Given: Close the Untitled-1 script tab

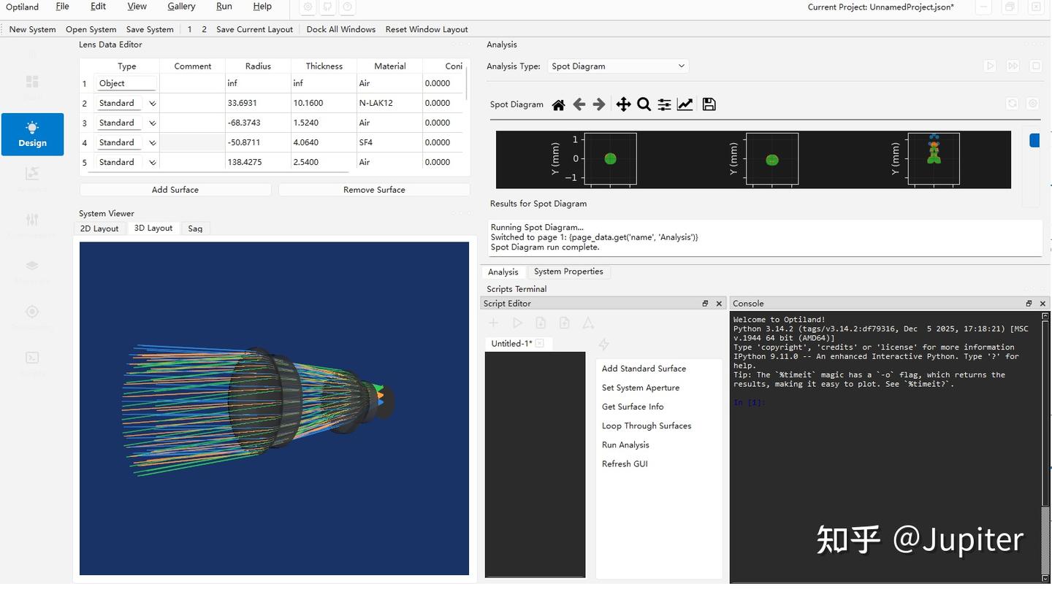Looking at the screenshot, I should coord(539,343).
